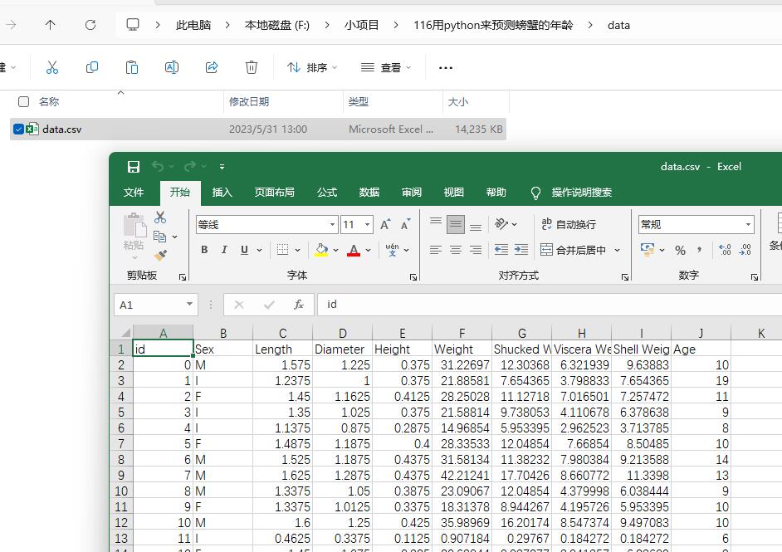Toggle italic formatting in Excel
Screen dimensions: 782x552
pyautogui.click(x=224, y=250)
